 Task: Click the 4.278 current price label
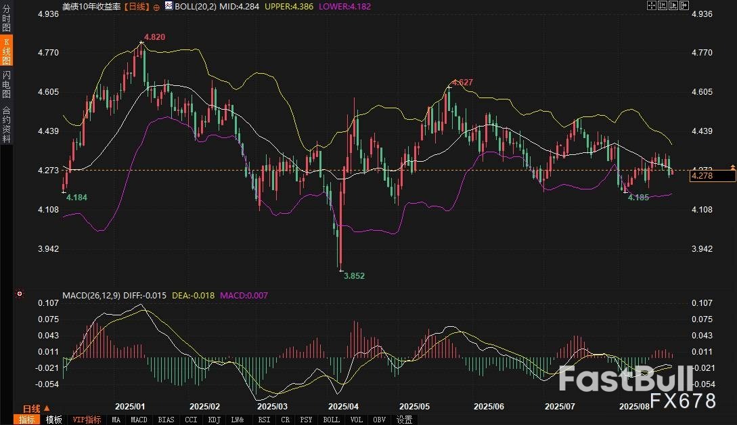click(712, 177)
